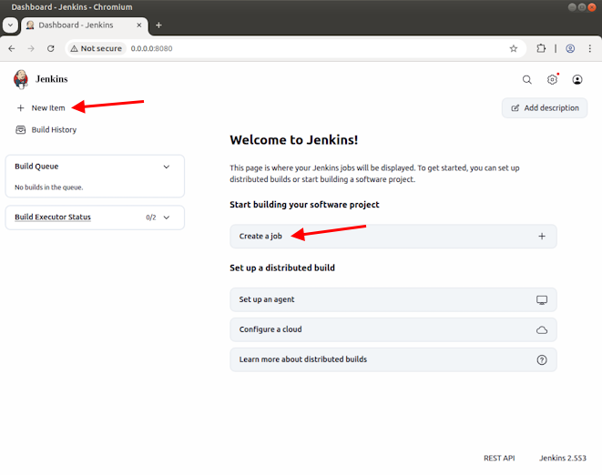Click the plus icon on Create a job
602x475 pixels.
tap(542, 237)
